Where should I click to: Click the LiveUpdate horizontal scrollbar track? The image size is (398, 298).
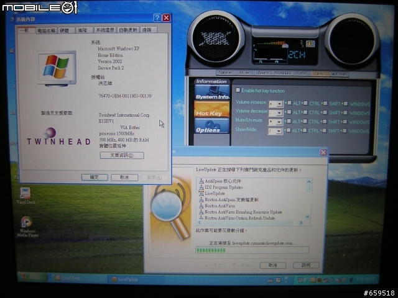pyautogui.click(x=250, y=223)
